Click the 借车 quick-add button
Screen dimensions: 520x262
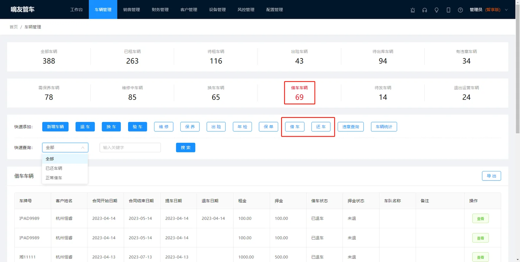pyautogui.click(x=295, y=127)
